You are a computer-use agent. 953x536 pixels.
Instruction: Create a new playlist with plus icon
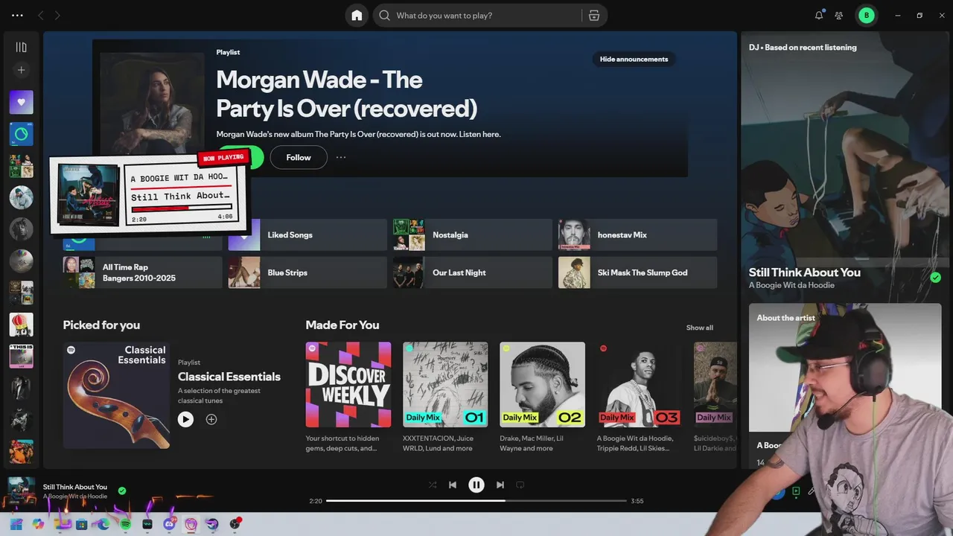point(21,70)
